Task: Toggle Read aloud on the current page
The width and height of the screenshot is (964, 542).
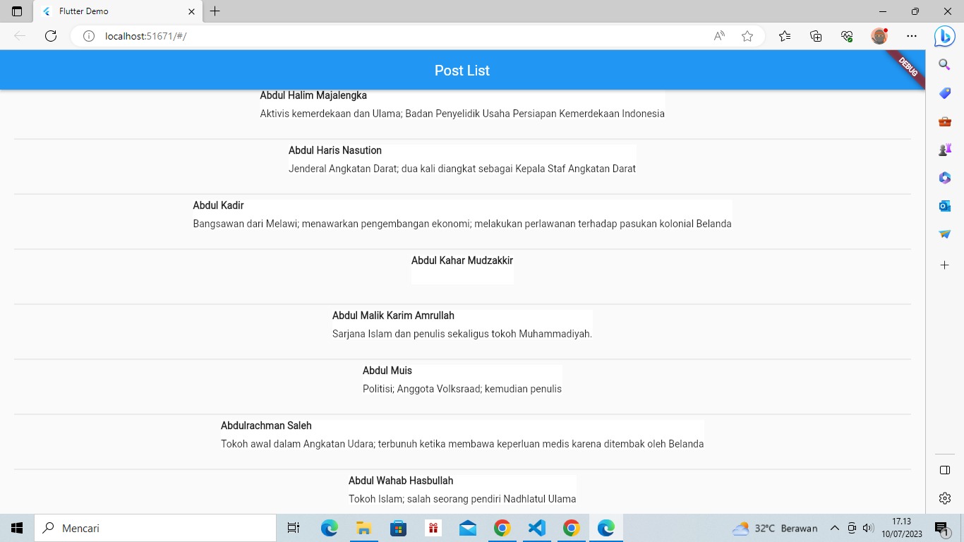Action: coord(718,36)
